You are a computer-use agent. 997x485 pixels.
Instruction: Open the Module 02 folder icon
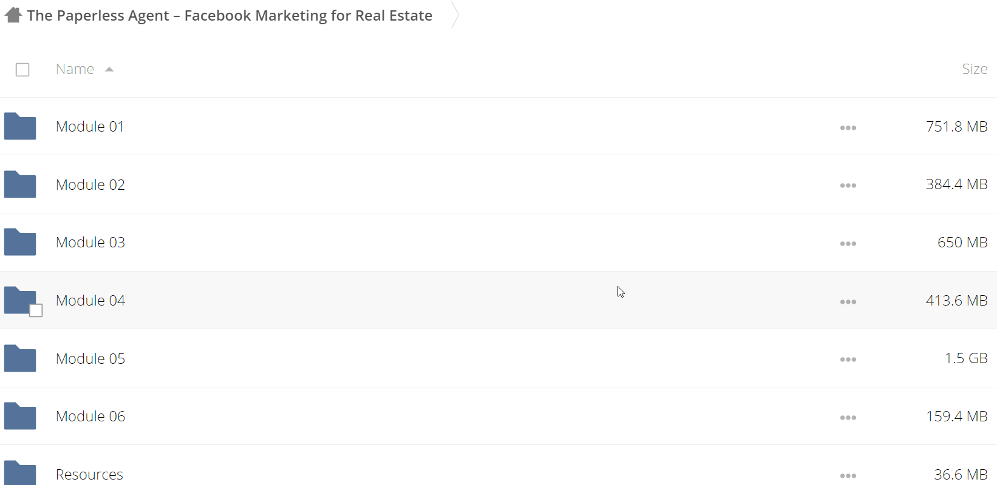[x=20, y=184]
